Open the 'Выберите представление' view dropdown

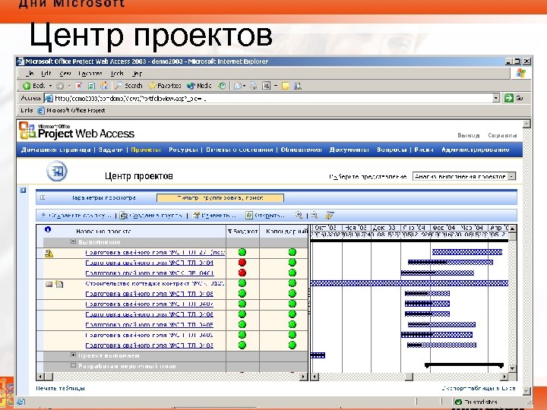point(511,176)
